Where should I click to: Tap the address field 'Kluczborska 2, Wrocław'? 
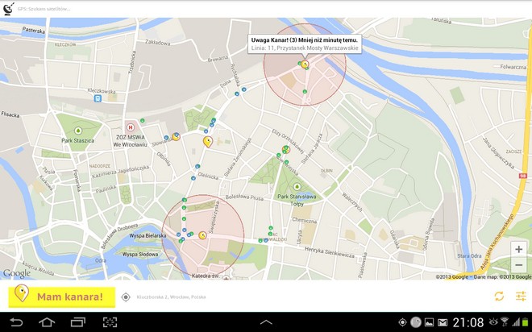171,297
